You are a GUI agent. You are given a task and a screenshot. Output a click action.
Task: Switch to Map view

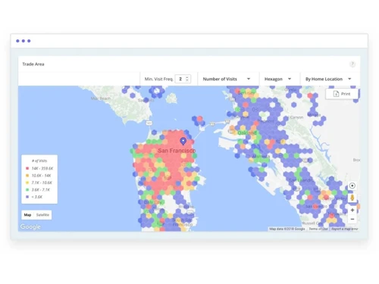(27, 215)
